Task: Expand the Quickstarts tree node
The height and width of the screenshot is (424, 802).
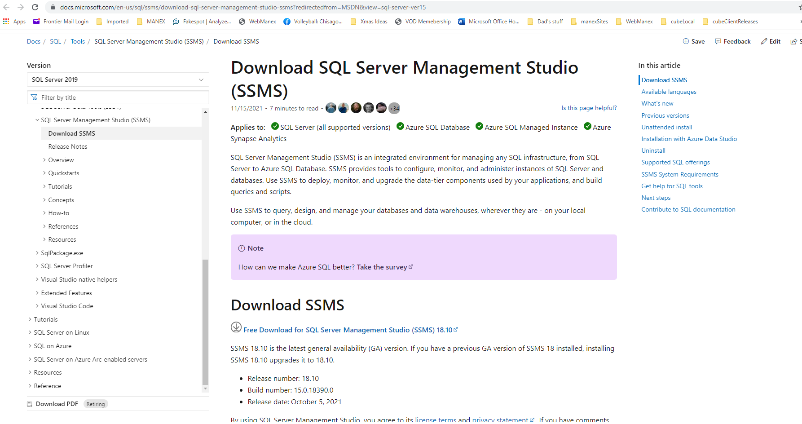Action: [44, 173]
